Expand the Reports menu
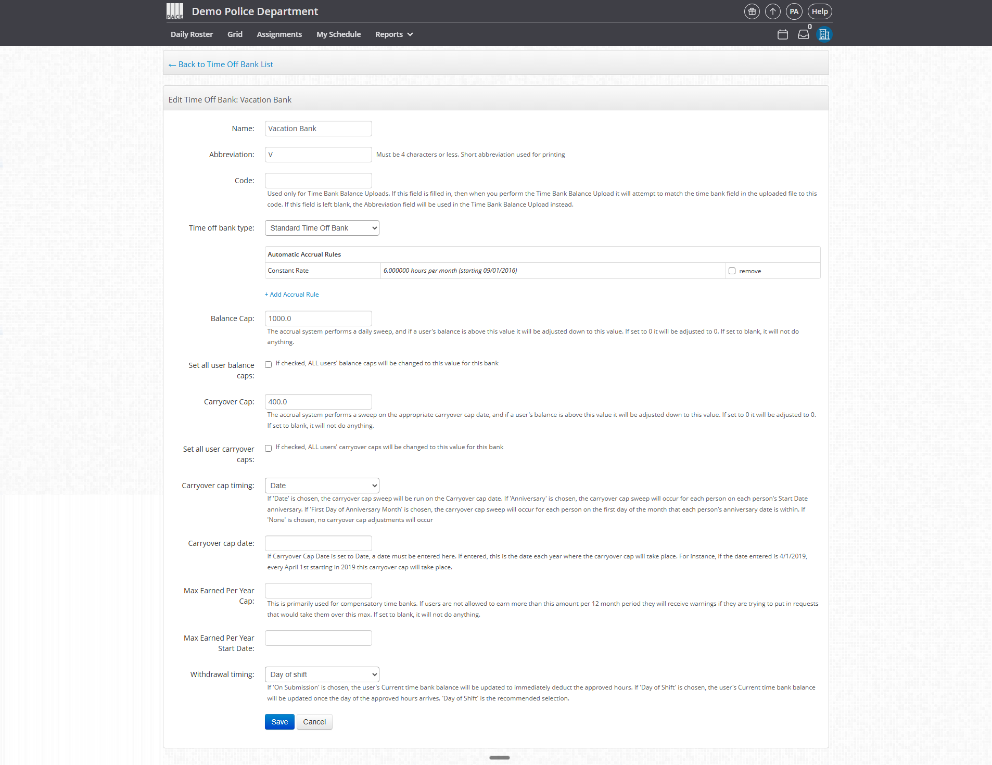 (394, 34)
